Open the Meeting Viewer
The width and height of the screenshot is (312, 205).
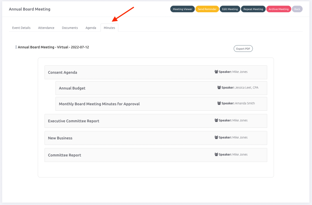pos(183,9)
